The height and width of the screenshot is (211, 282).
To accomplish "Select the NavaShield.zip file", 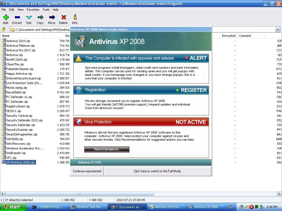I will [x=16, y=92].
